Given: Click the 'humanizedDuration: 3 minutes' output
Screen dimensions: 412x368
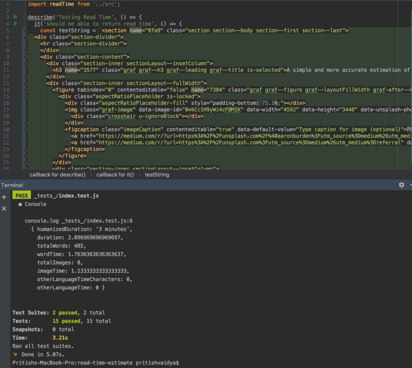Looking at the screenshot, I should [x=84, y=229].
